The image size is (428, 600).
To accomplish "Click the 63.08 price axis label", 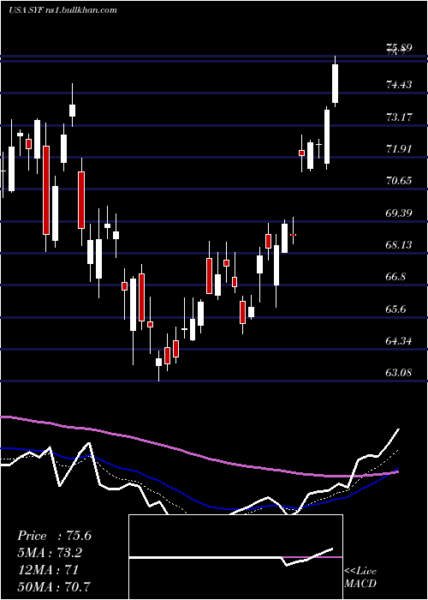I will pos(399,372).
